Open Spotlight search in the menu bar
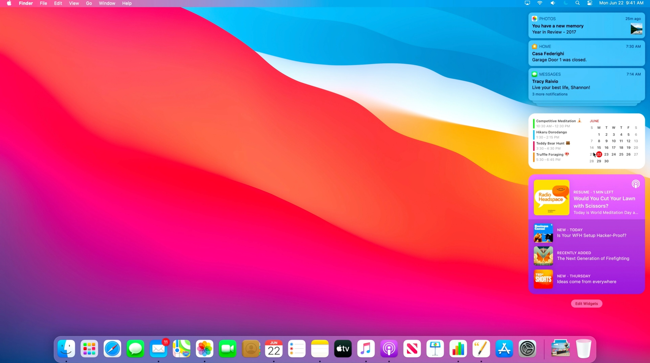Screen dimensions: 650x363 [x=577, y=3]
